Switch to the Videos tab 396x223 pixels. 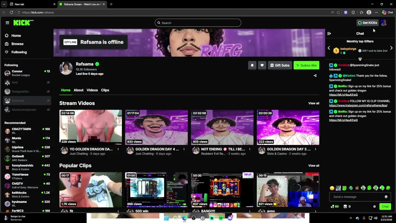92,90
